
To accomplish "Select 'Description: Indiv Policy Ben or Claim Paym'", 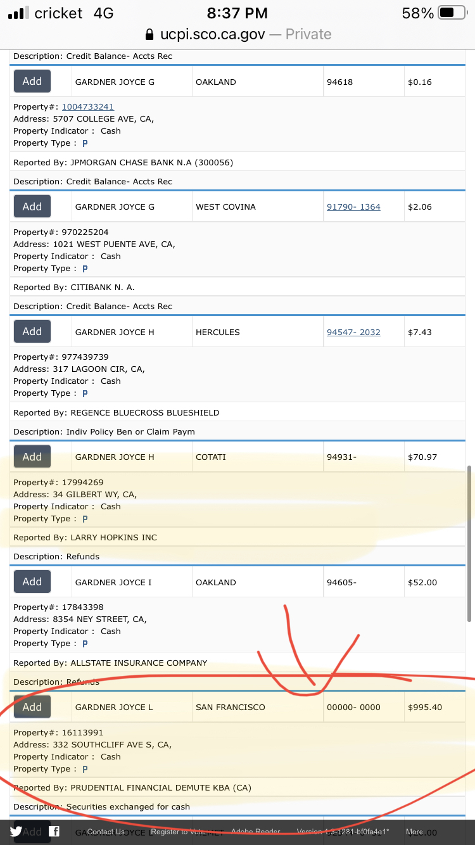I will point(104,432).
